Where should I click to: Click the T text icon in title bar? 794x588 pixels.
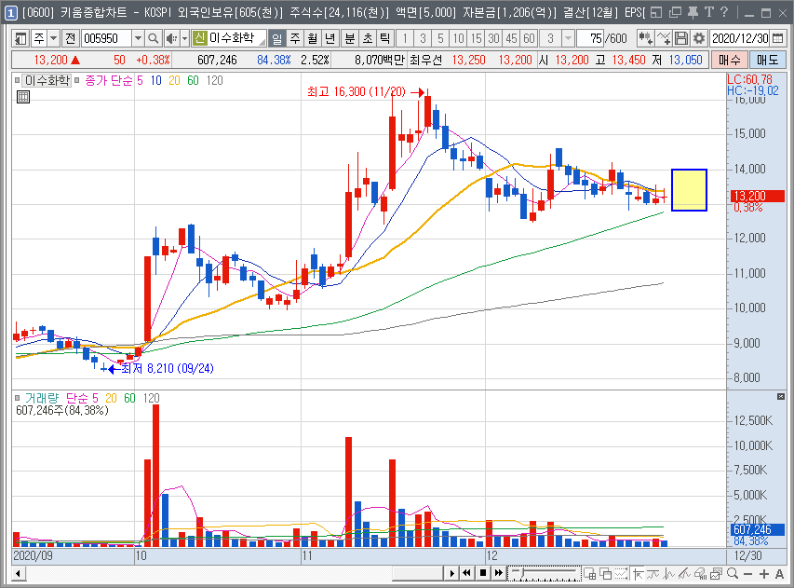click(709, 12)
